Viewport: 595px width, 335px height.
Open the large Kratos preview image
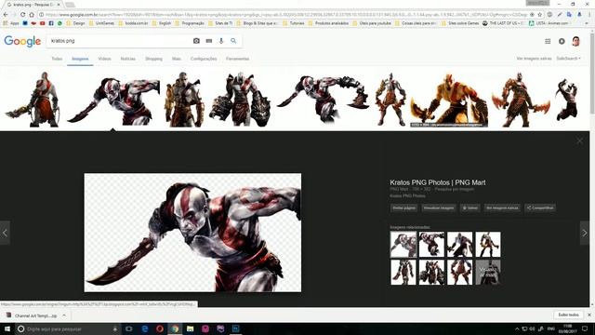[192, 233]
